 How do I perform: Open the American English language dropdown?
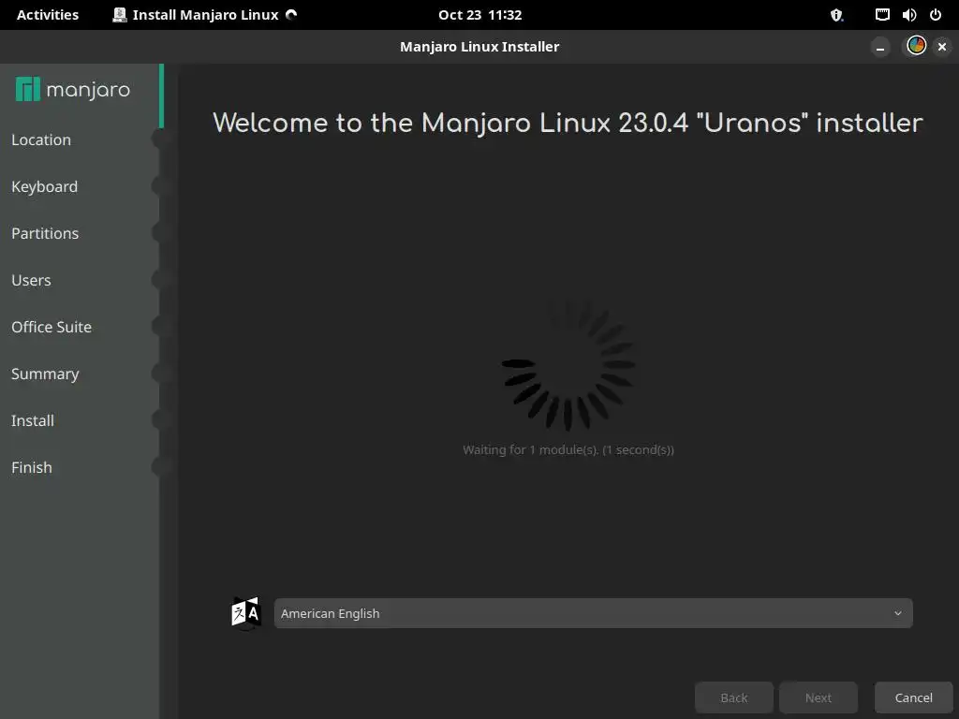(593, 613)
